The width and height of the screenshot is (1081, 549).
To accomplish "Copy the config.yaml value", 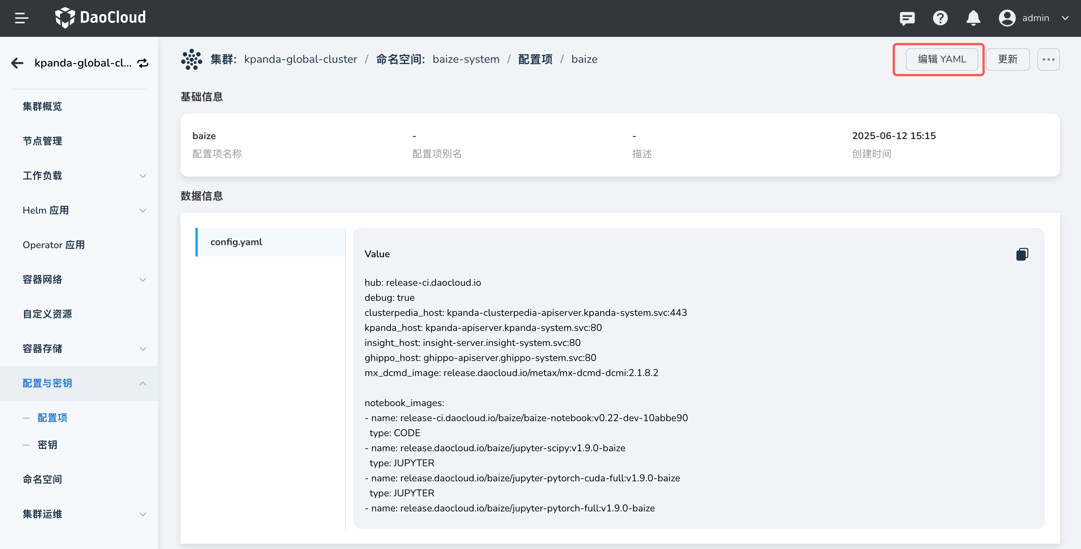I will tap(1022, 254).
